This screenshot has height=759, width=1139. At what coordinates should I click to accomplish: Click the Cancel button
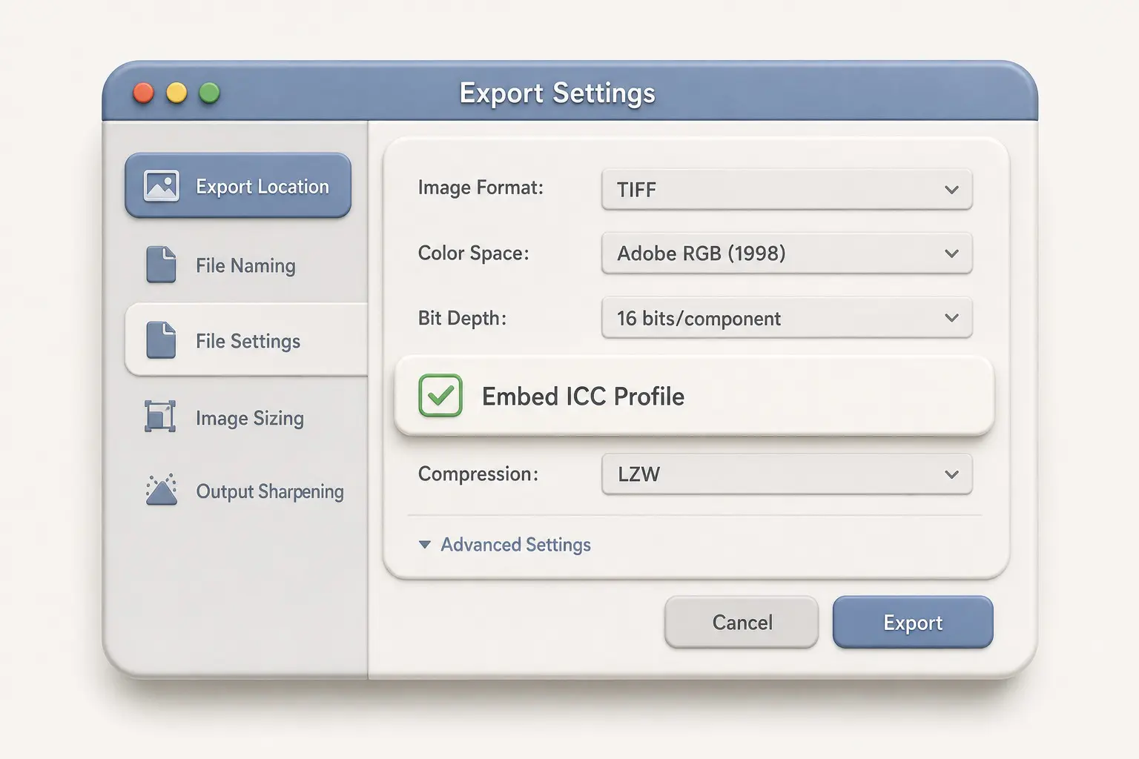[x=742, y=623]
